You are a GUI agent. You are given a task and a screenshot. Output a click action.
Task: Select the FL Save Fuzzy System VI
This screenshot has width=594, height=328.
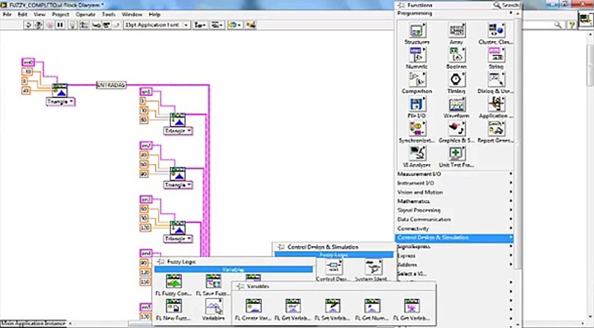point(213,282)
